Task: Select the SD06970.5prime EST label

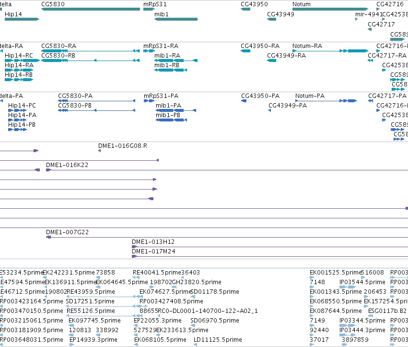Action: point(215,321)
